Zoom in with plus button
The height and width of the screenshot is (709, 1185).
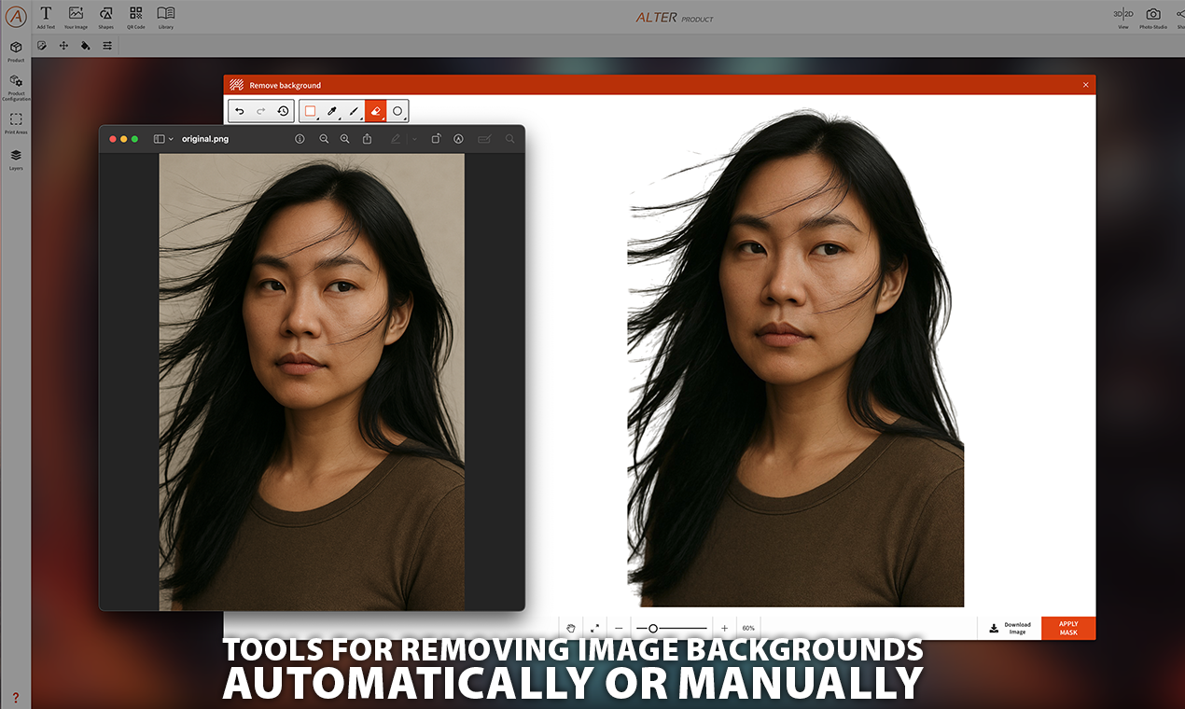pos(724,628)
